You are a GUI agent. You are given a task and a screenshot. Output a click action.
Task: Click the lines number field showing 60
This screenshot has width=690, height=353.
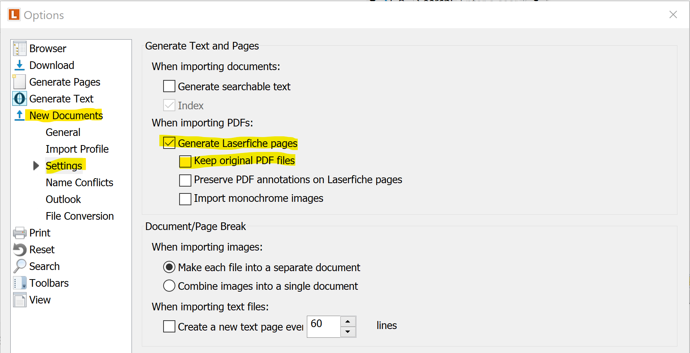pos(324,326)
